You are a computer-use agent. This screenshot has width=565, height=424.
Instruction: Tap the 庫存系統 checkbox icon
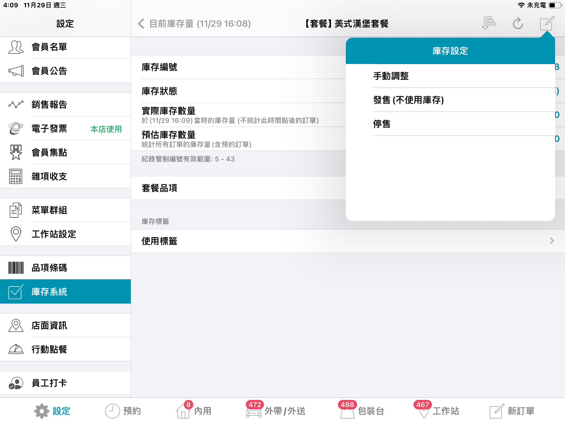click(x=16, y=292)
